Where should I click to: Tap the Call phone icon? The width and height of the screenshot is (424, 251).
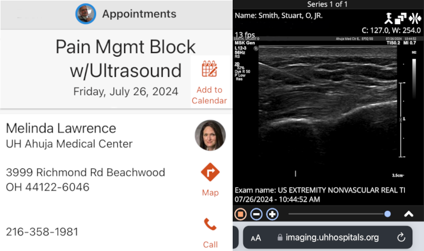pos(210,225)
